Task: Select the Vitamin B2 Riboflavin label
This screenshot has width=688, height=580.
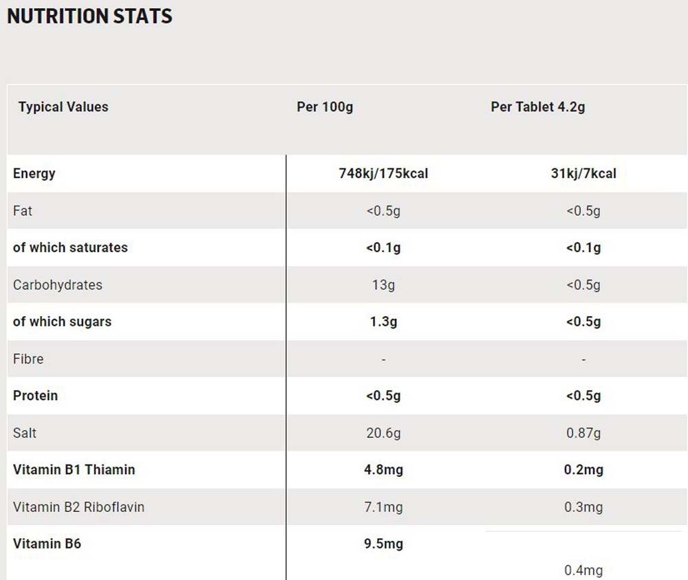Action: point(78,507)
